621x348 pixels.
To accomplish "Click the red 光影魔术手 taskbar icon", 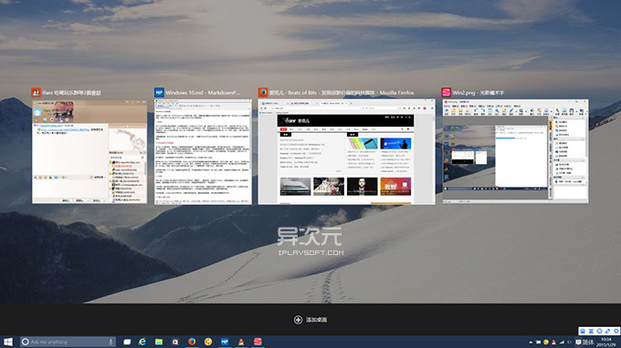I will tap(258, 342).
